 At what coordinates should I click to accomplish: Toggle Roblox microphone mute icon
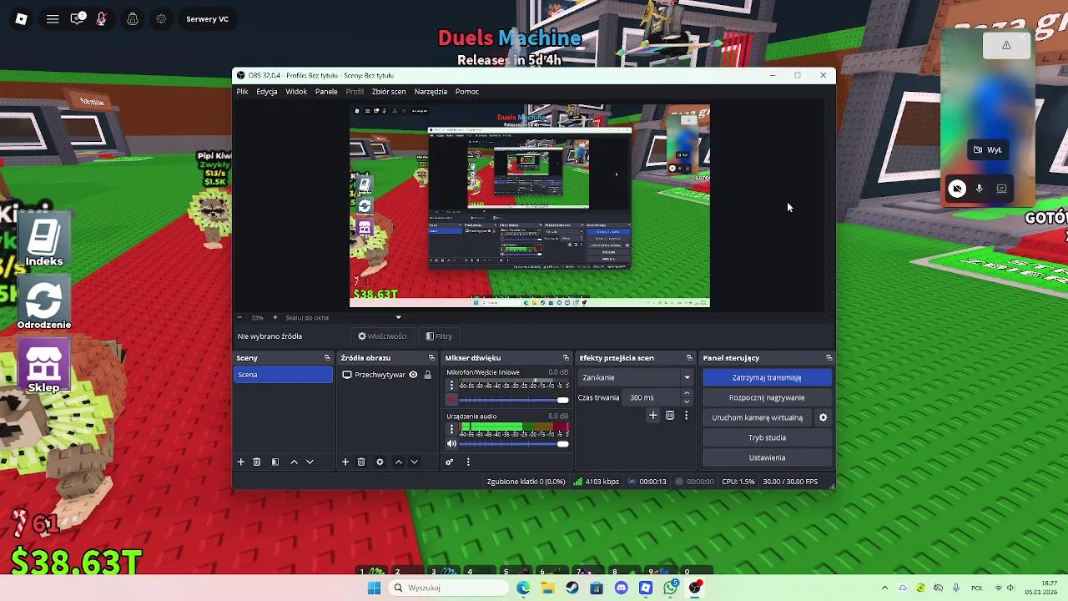pyautogui.click(x=102, y=18)
